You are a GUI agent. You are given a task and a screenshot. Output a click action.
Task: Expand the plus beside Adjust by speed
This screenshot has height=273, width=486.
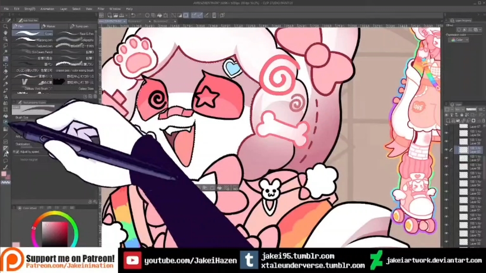14,152
